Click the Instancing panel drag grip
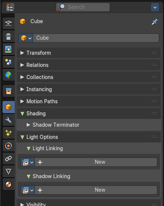 pos(154,89)
